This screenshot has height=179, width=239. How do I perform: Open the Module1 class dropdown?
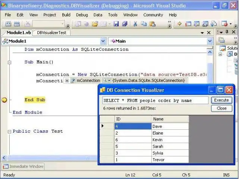point(103,41)
